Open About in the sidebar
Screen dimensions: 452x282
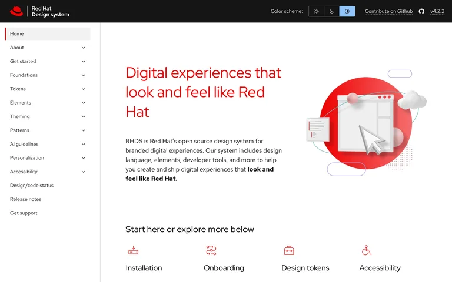tap(16, 48)
